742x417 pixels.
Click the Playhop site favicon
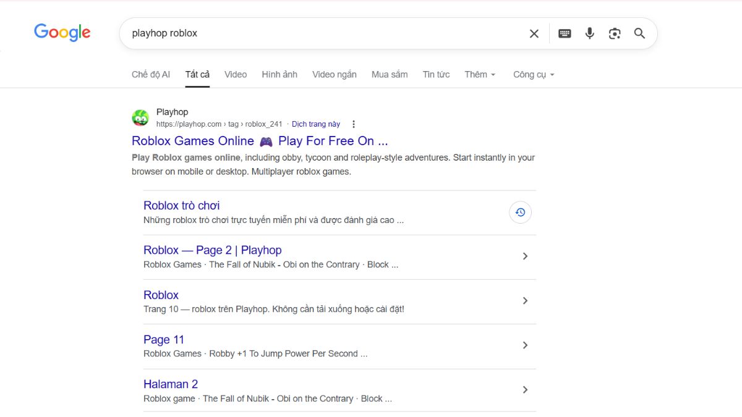pos(140,117)
